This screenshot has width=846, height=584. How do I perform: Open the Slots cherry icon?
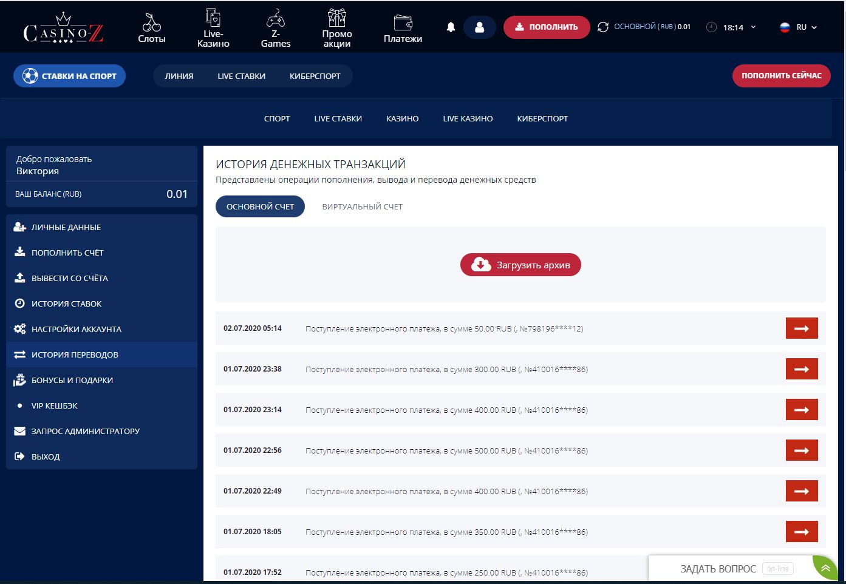coord(151,23)
